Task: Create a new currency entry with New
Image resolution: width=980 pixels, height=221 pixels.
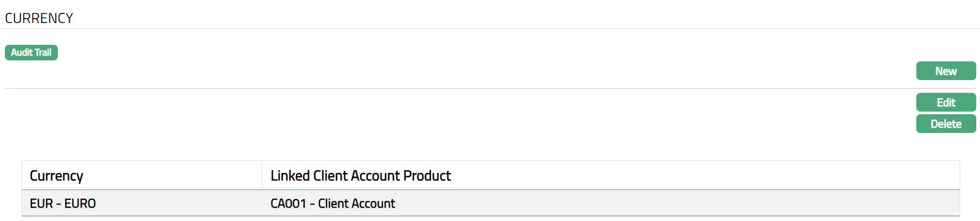Action: (x=946, y=71)
